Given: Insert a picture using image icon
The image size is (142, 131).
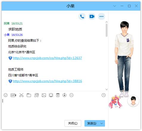Looking at the screenshot, I should 44,95.
